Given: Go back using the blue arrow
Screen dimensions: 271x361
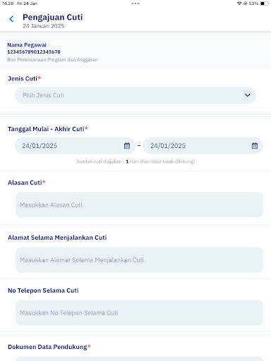Looking at the screenshot, I should [x=11, y=19].
